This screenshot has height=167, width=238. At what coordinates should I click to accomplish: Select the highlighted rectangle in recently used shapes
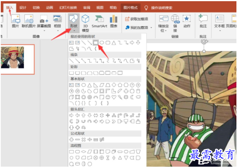(x=95, y=43)
